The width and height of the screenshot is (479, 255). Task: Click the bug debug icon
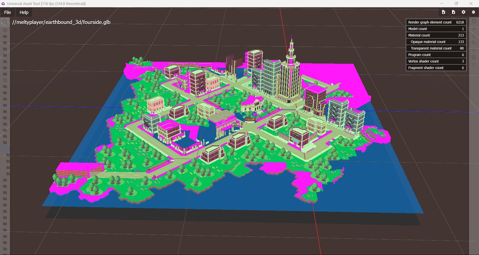click(x=473, y=12)
